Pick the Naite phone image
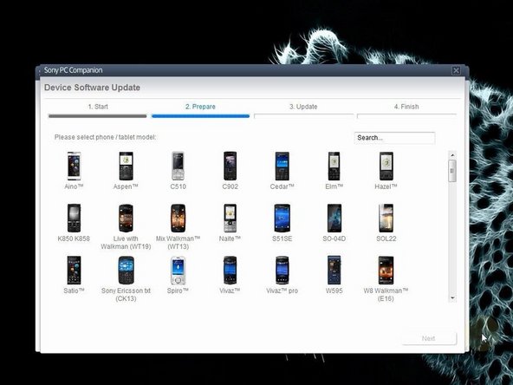This screenshot has width=513, height=385. [x=230, y=218]
